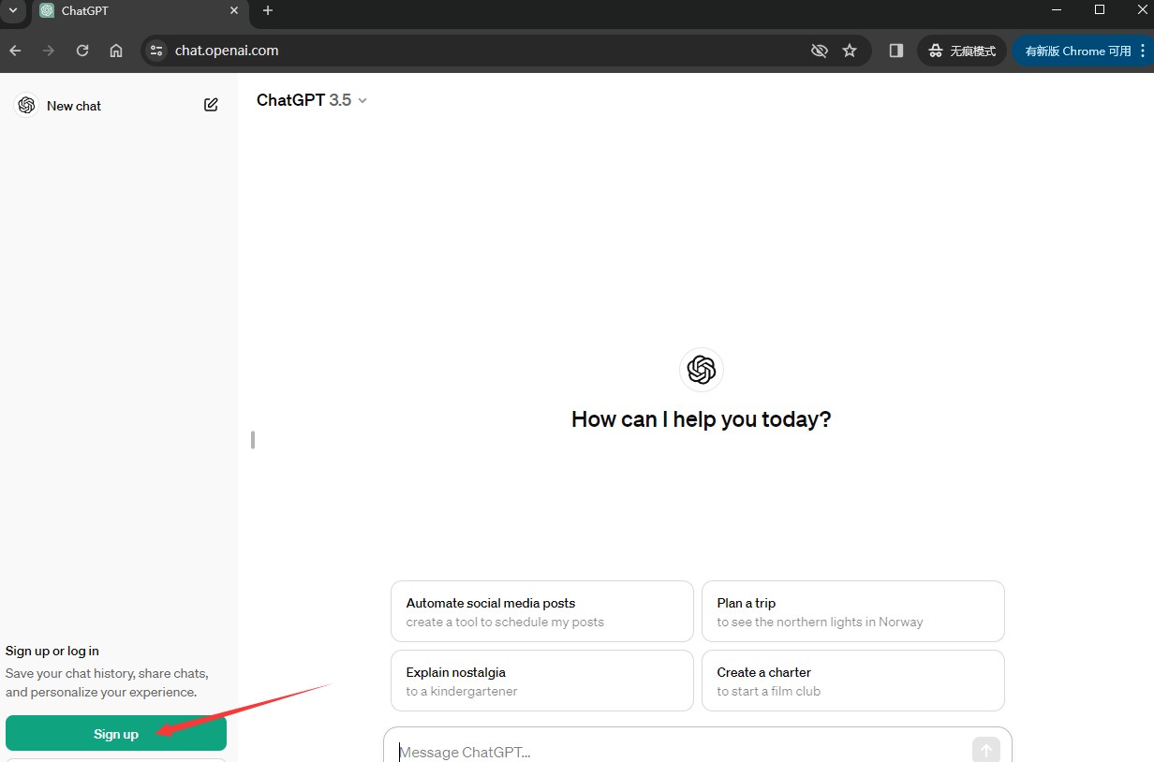Click the chat.openai.com address bar
The image size is (1154, 762).
[506, 51]
